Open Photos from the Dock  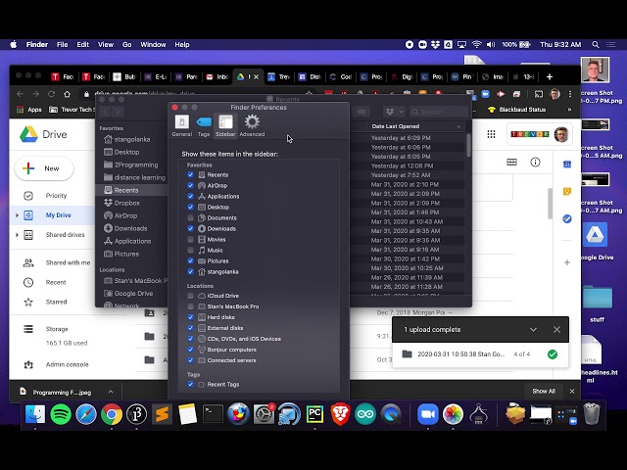453,414
